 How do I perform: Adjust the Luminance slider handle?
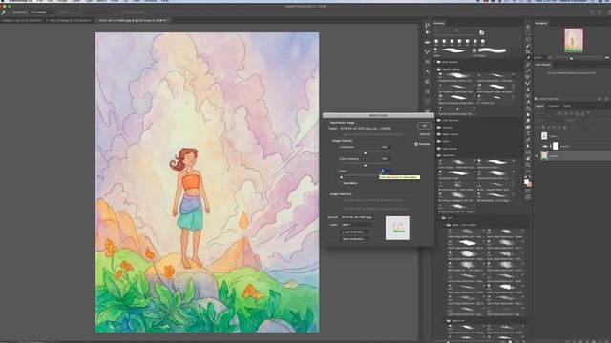pyautogui.click(x=366, y=153)
